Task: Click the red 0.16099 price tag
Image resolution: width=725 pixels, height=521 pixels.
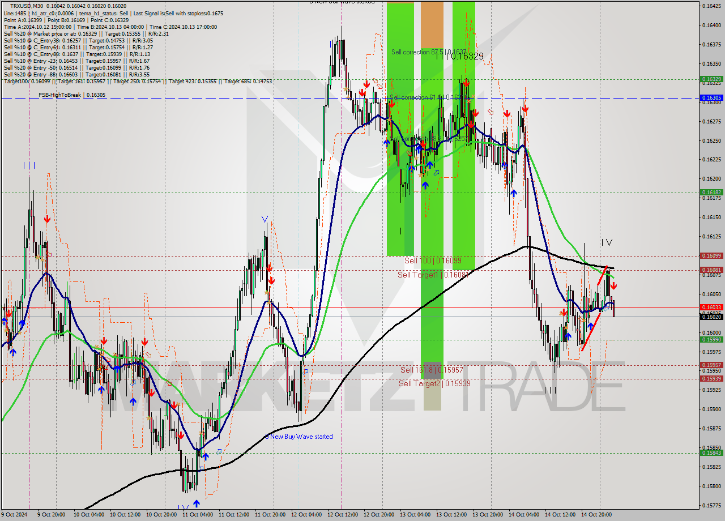Action: 711,256
